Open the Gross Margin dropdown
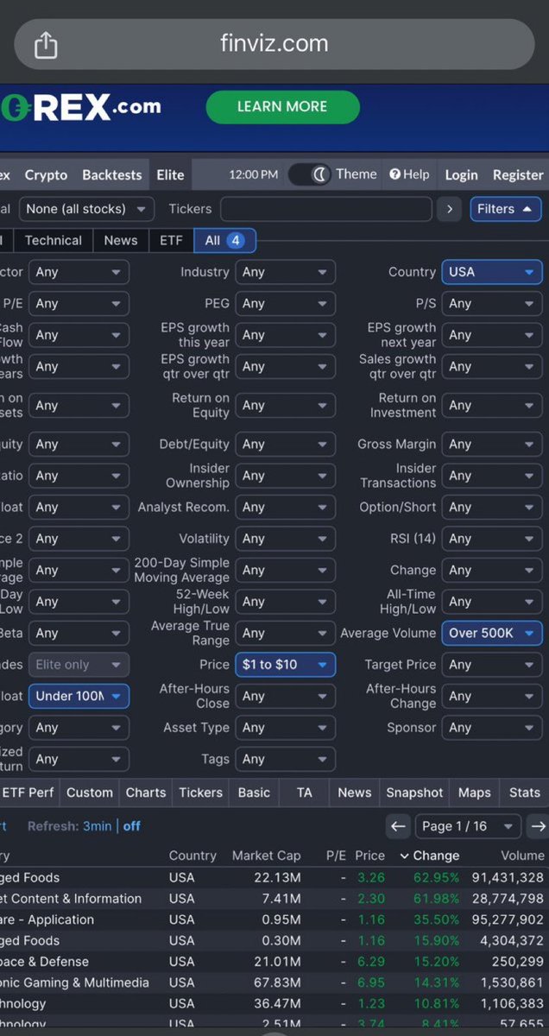Image resolution: width=549 pixels, height=1036 pixels. [x=492, y=445]
